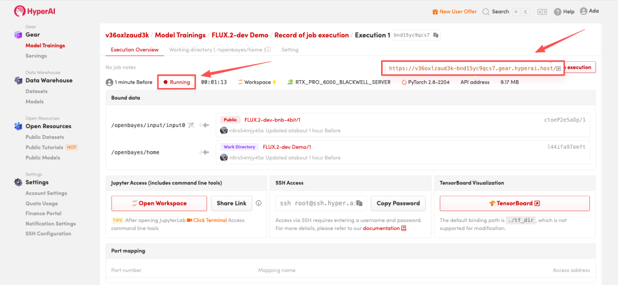618x285 pixels.
Task: Open Models under Data Warehouse
Action: click(x=35, y=102)
